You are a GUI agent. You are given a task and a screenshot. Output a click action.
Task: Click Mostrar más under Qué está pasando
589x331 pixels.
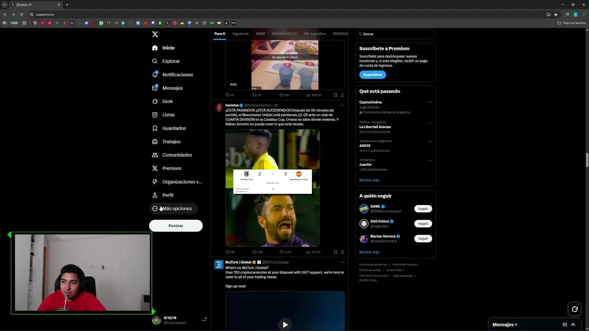[369, 180]
